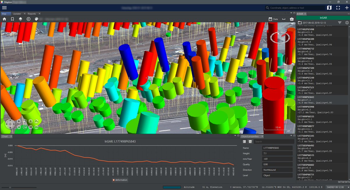
Task: Click the stacked layers pyramid map control
Action: coord(31,121)
